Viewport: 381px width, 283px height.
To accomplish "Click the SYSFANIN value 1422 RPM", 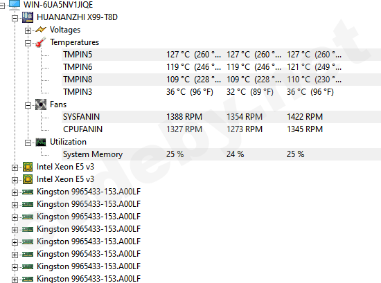I will pyautogui.click(x=305, y=117).
